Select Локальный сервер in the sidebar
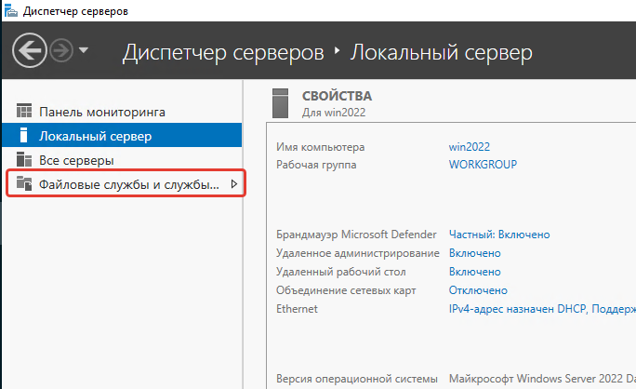The image size is (636, 389). coord(95,136)
